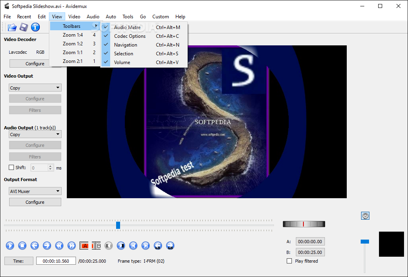Toggle Volume toolbar visibility
Viewport: 408px width, 277px height.
click(x=144, y=62)
